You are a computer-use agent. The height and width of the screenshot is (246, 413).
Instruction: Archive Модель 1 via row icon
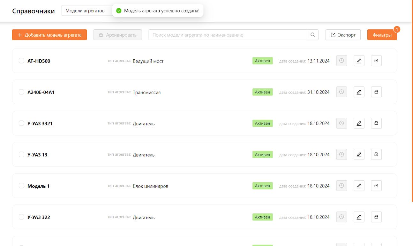click(376, 186)
